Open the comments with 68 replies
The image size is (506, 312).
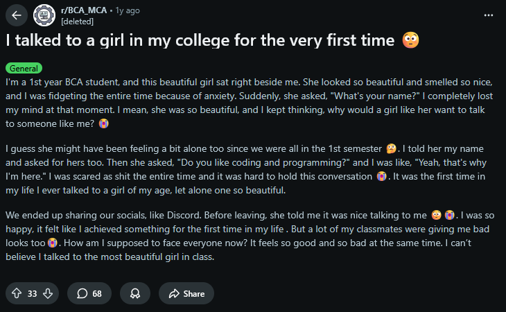point(89,293)
